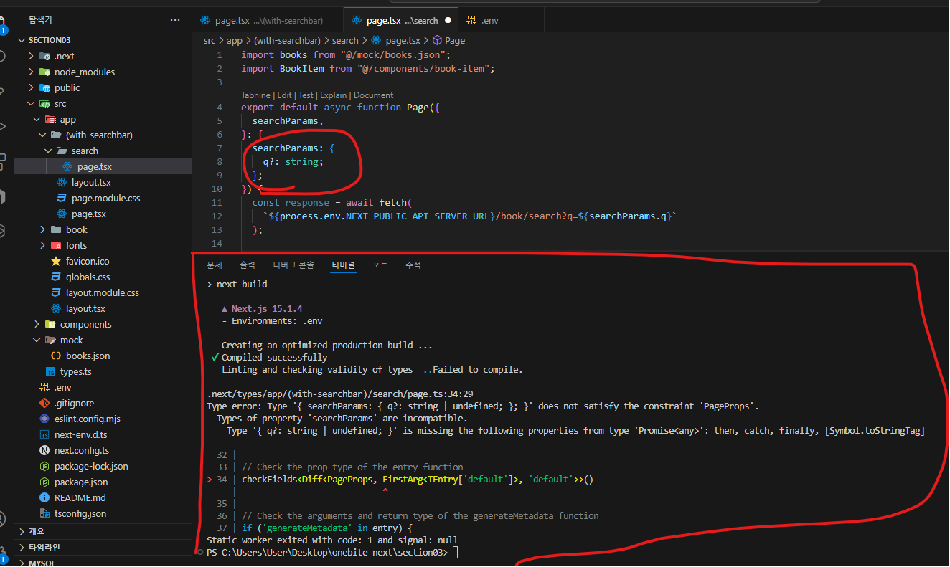The height and width of the screenshot is (567, 950).
Task: Click the ESLint icon of eslint.config.mjs
Action: coord(44,419)
